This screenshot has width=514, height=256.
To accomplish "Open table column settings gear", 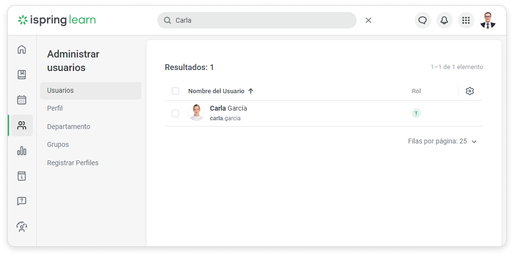I will 470,91.
